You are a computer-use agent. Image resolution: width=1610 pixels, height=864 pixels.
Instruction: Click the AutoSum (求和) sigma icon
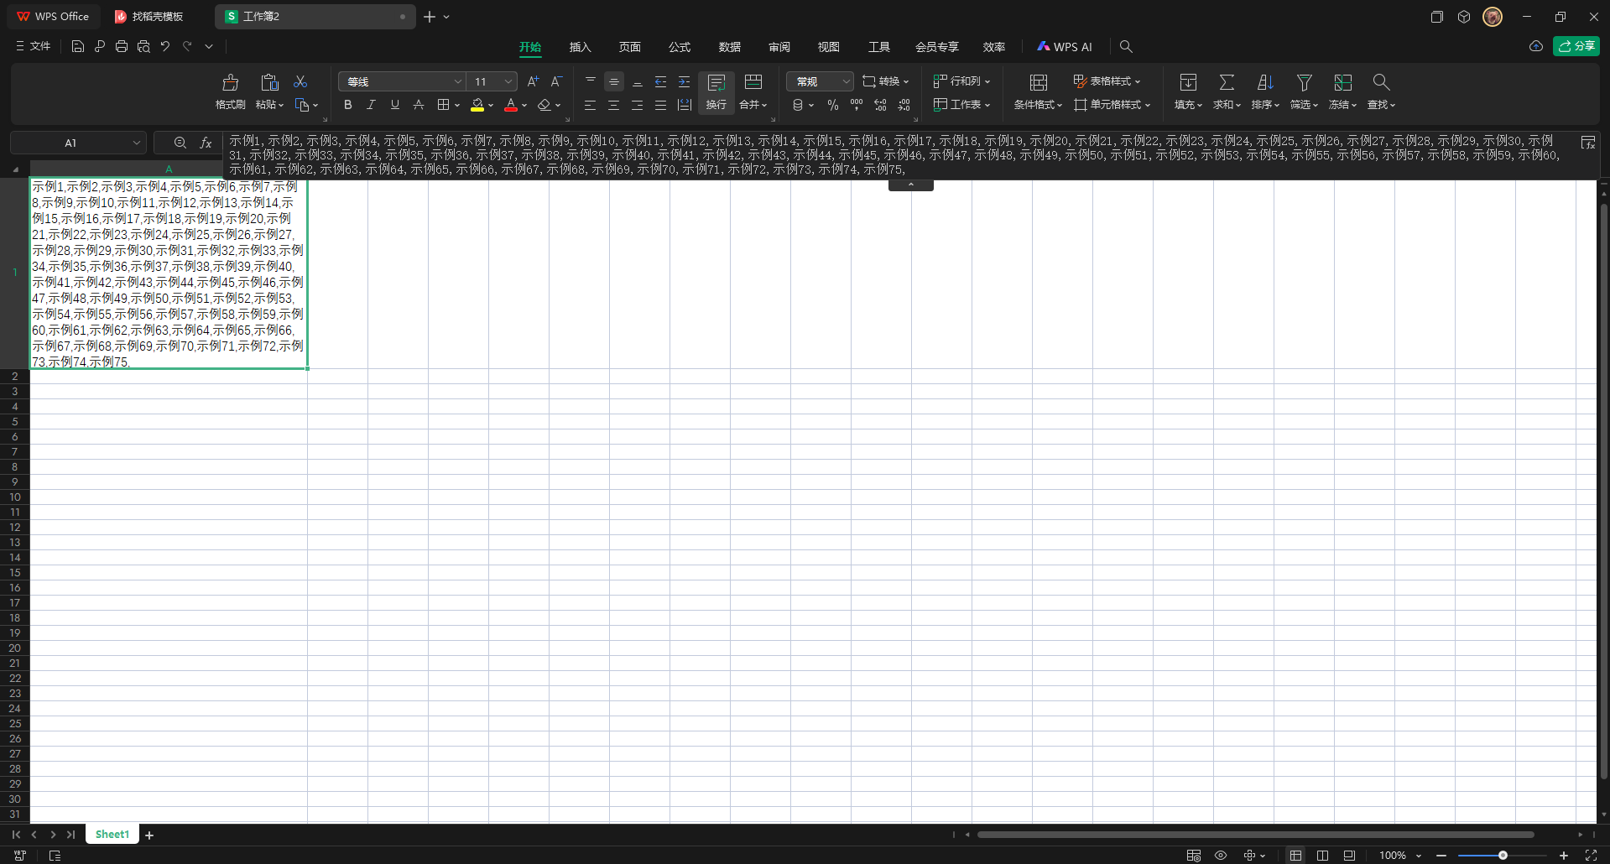click(x=1227, y=82)
